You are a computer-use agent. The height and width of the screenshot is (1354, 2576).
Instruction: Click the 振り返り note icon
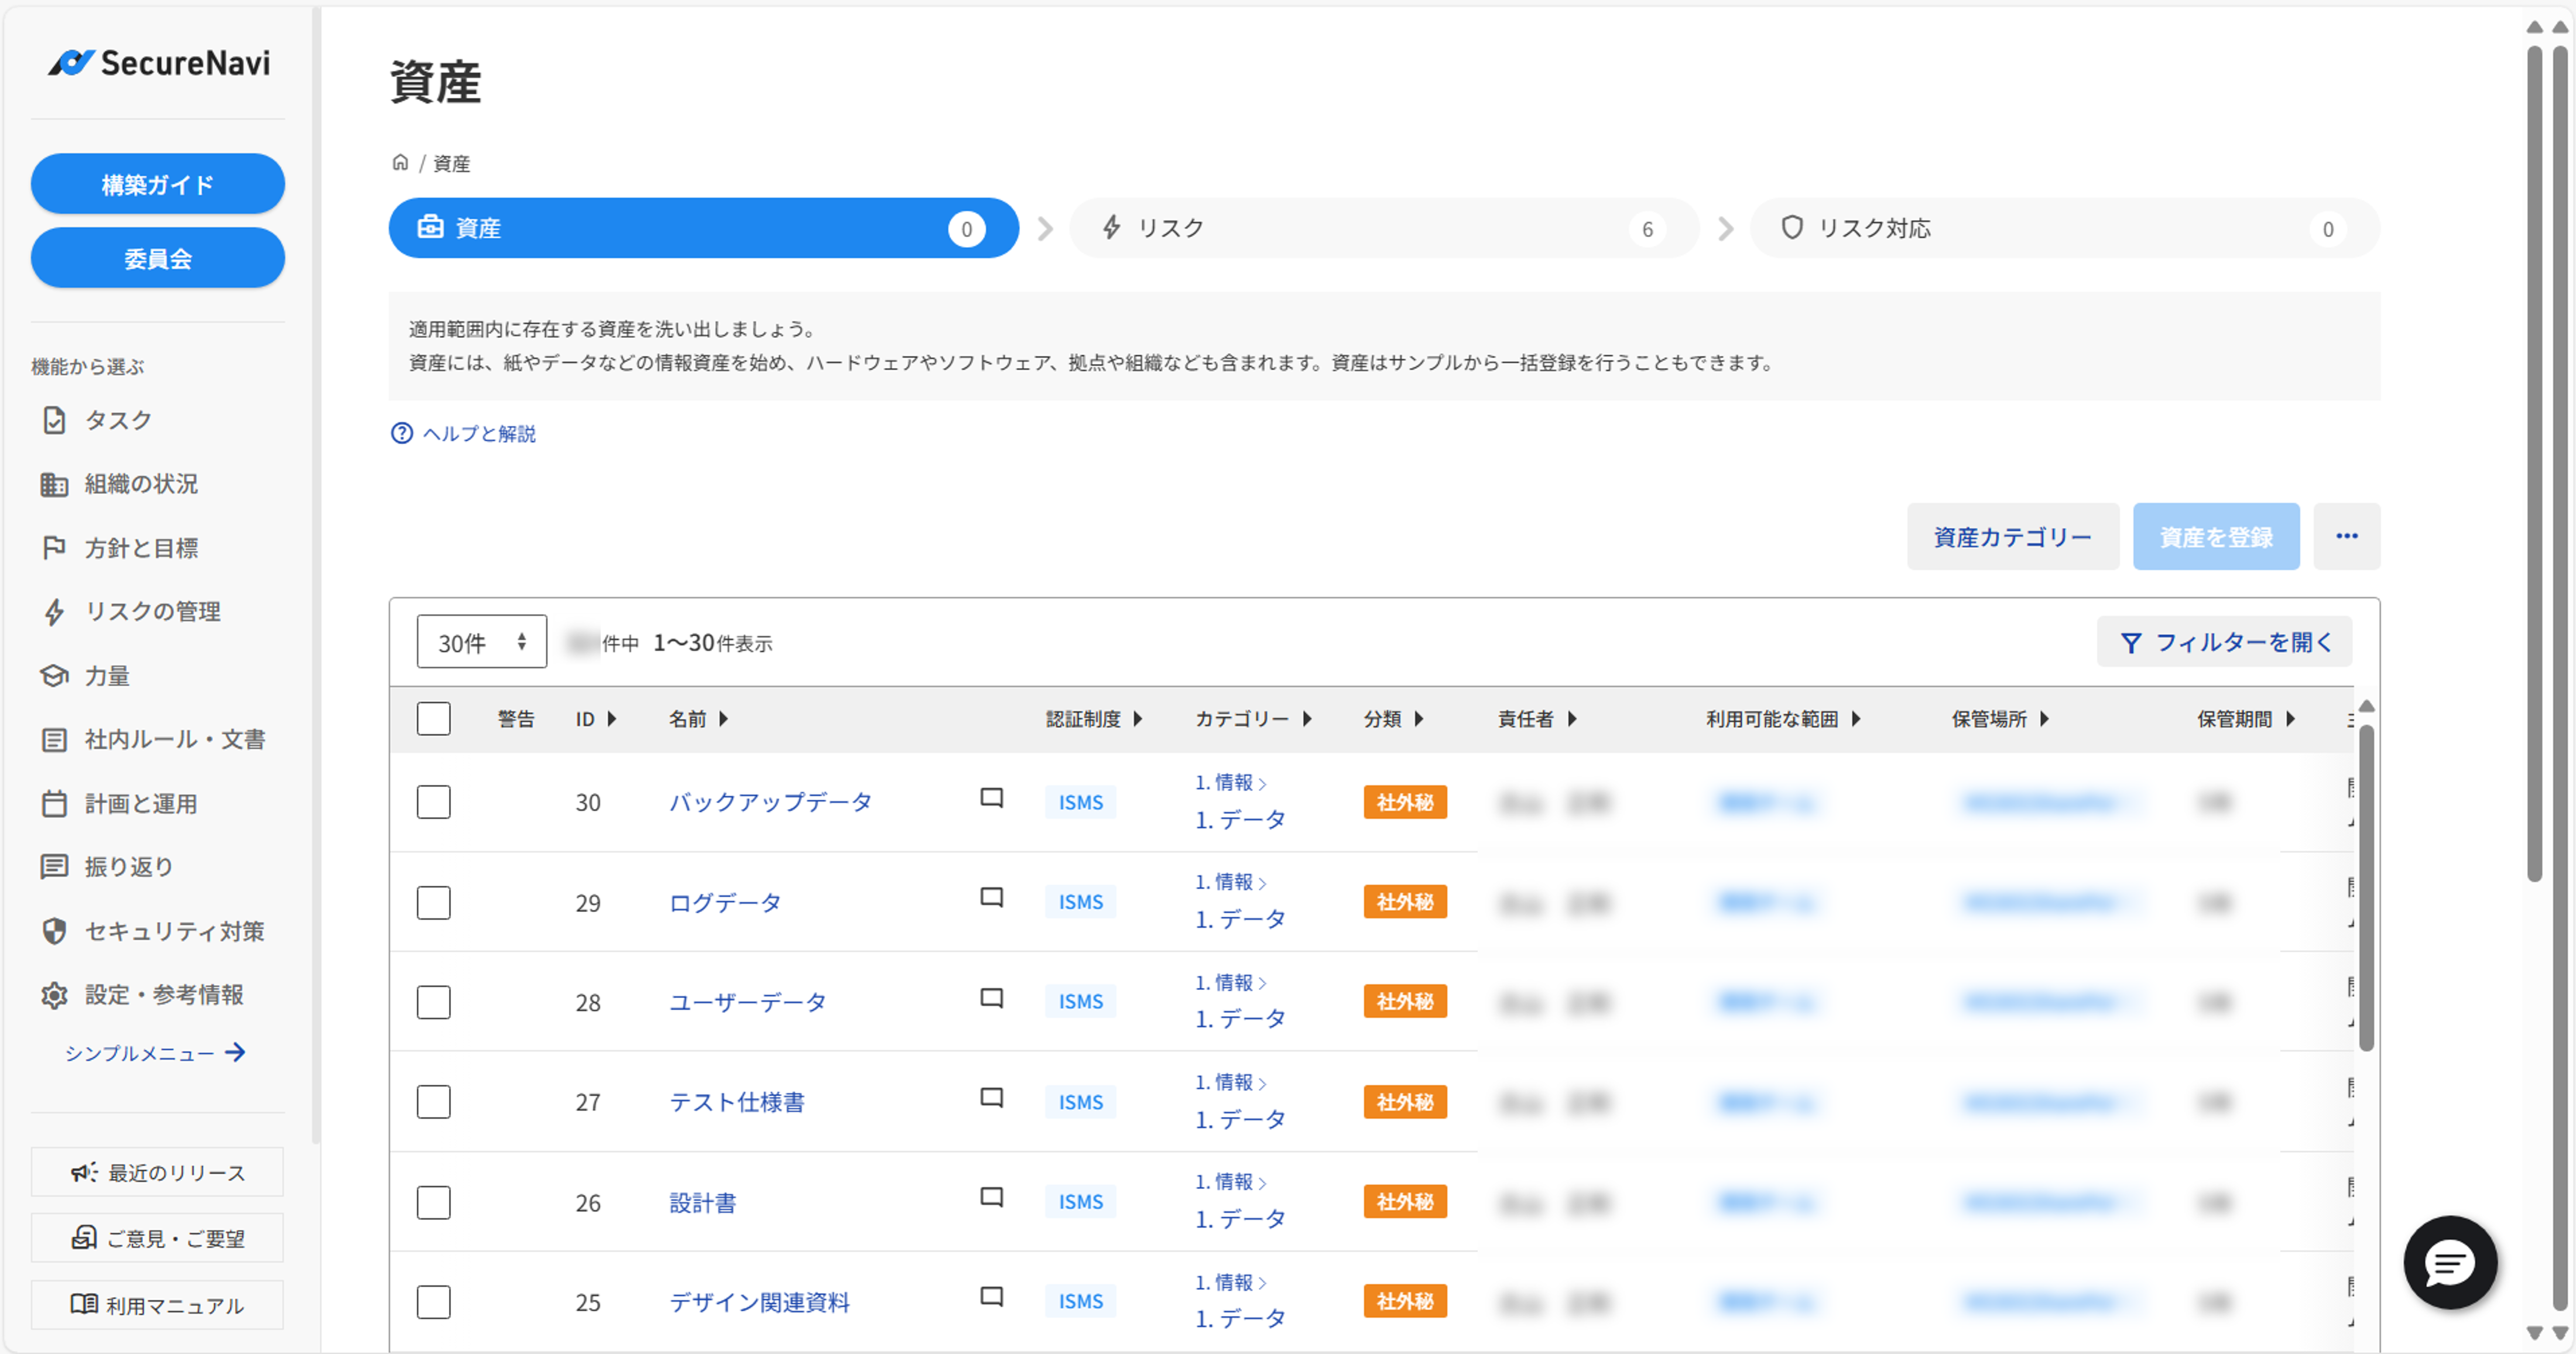(x=54, y=866)
